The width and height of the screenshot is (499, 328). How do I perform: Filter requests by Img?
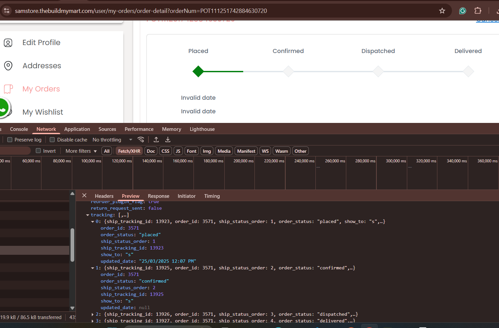(x=207, y=151)
